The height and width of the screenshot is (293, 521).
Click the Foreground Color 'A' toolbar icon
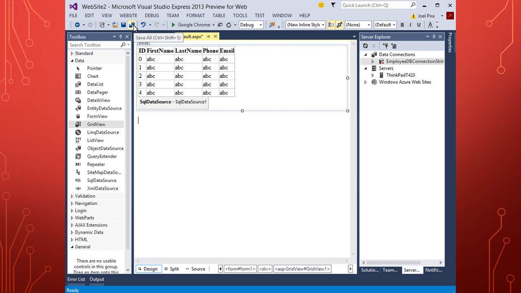tap(430, 25)
